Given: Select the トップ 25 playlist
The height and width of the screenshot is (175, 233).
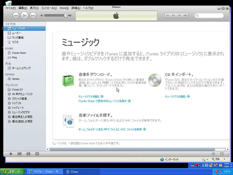Looking at the screenshot, I should tap(24, 103).
